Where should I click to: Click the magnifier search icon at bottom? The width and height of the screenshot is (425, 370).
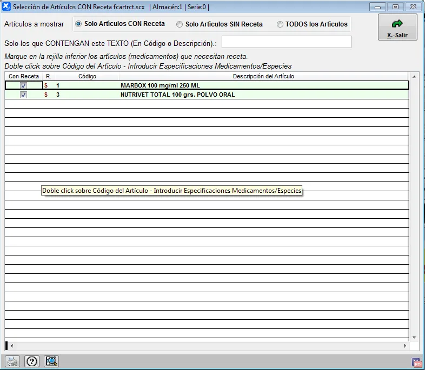(51, 361)
